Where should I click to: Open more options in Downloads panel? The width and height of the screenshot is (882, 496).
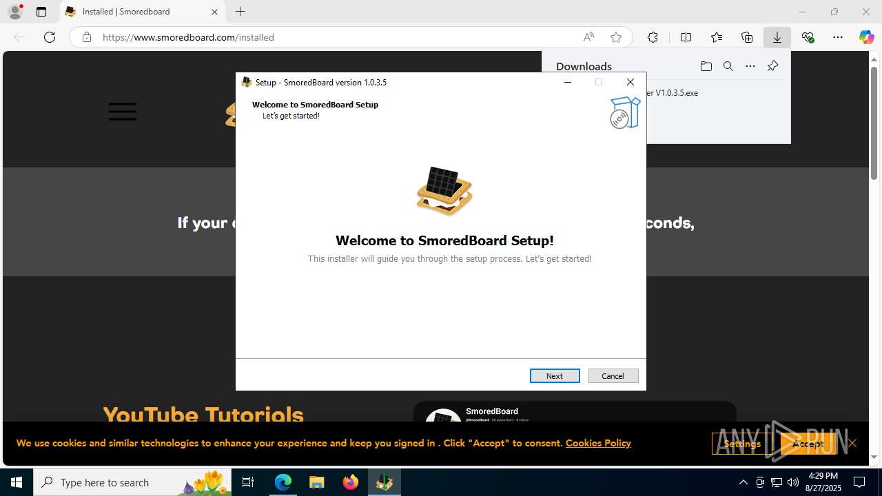(x=750, y=66)
